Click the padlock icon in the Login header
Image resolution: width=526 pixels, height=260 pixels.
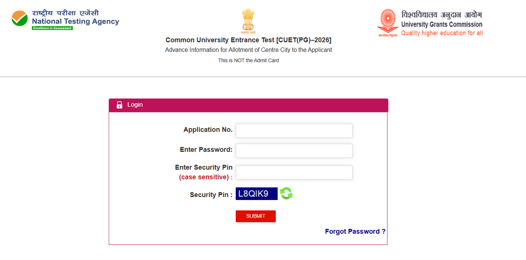coord(119,105)
